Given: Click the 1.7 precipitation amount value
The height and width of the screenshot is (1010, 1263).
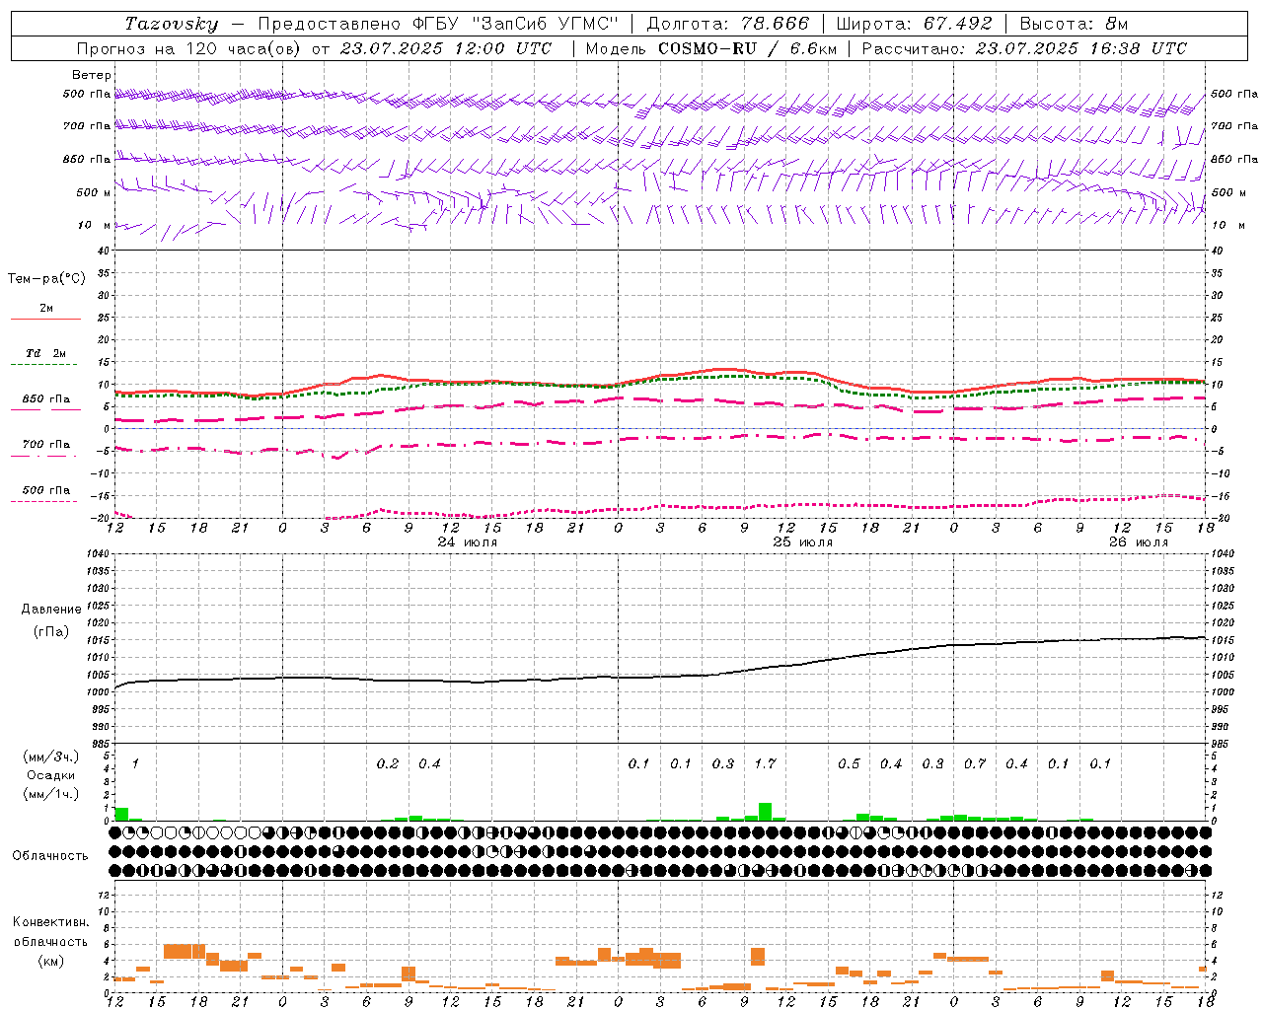Looking at the screenshot, I should click(x=765, y=763).
